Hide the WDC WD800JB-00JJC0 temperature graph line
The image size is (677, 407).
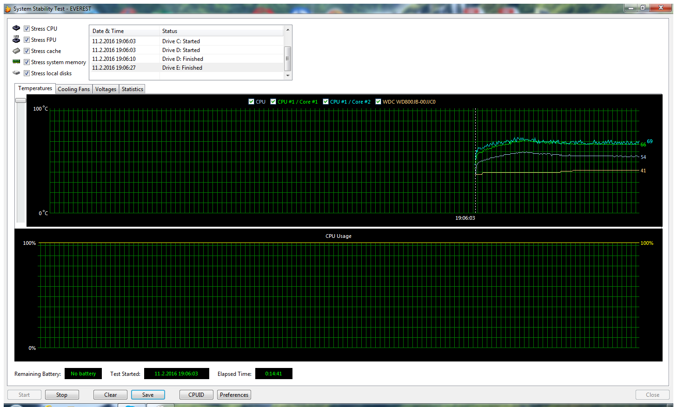click(378, 102)
